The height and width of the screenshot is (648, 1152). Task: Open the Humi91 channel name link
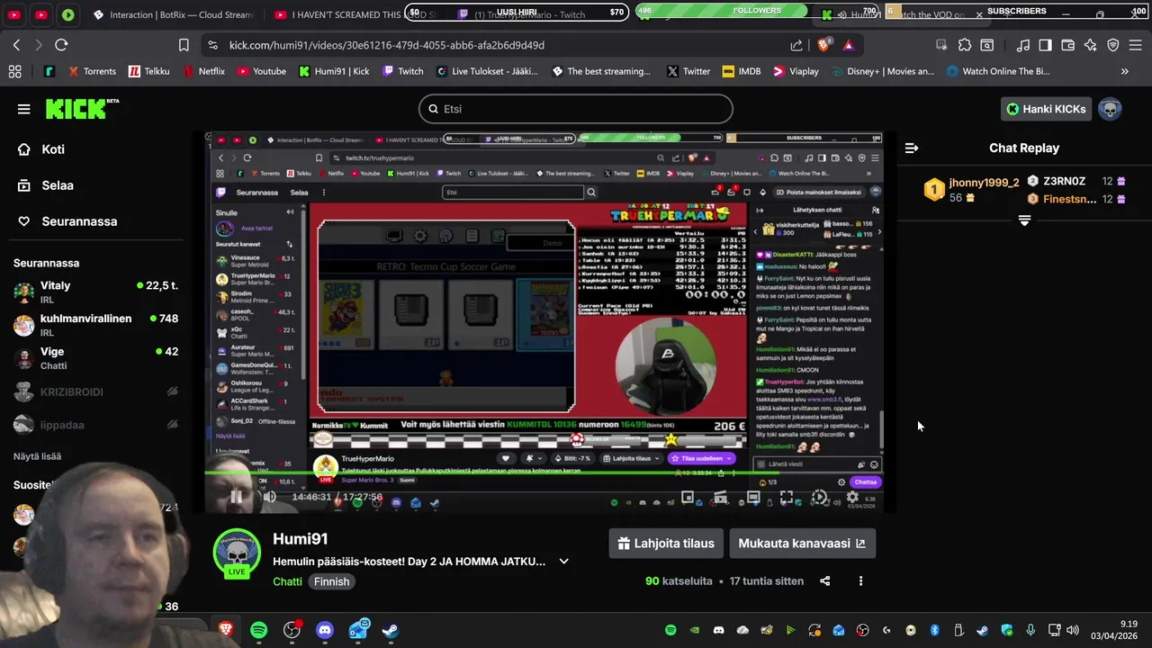coord(301,539)
